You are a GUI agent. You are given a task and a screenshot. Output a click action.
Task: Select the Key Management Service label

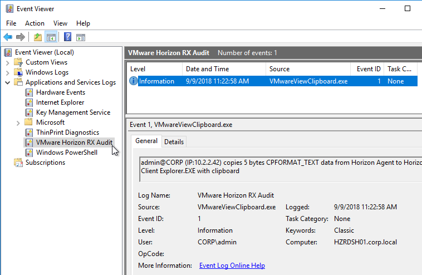[x=73, y=112]
